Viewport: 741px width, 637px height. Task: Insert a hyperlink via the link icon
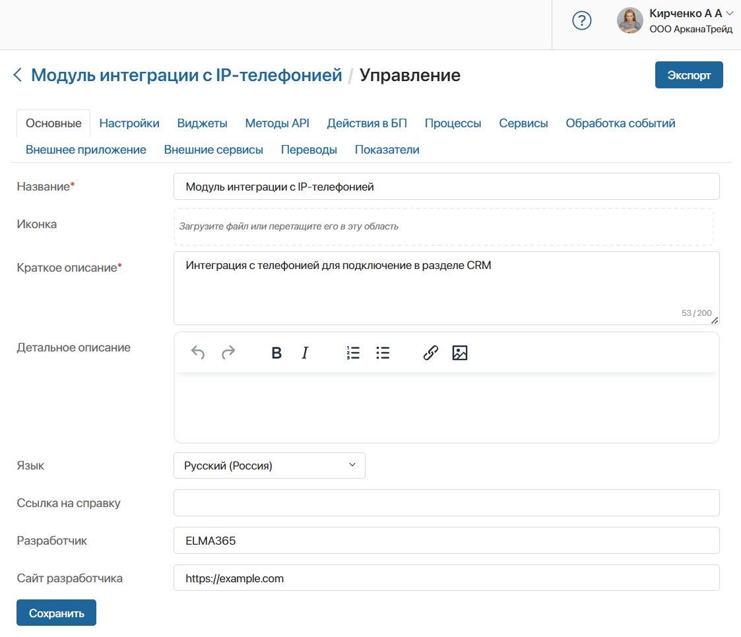(430, 353)
